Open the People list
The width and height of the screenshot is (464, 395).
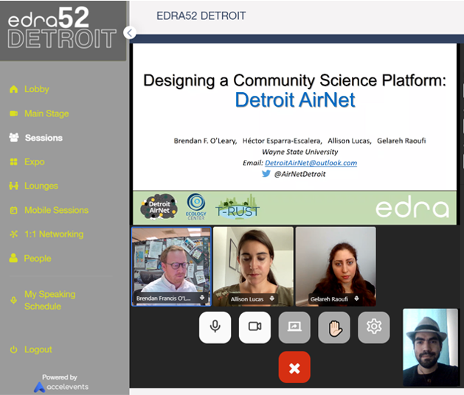(x=38, y=259)
